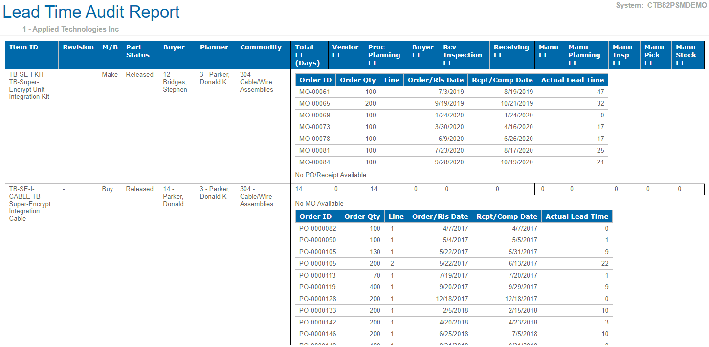The width and height of the screenshot is (709, 347).
Task: Select order MO-00084 row
Action: 314,162
